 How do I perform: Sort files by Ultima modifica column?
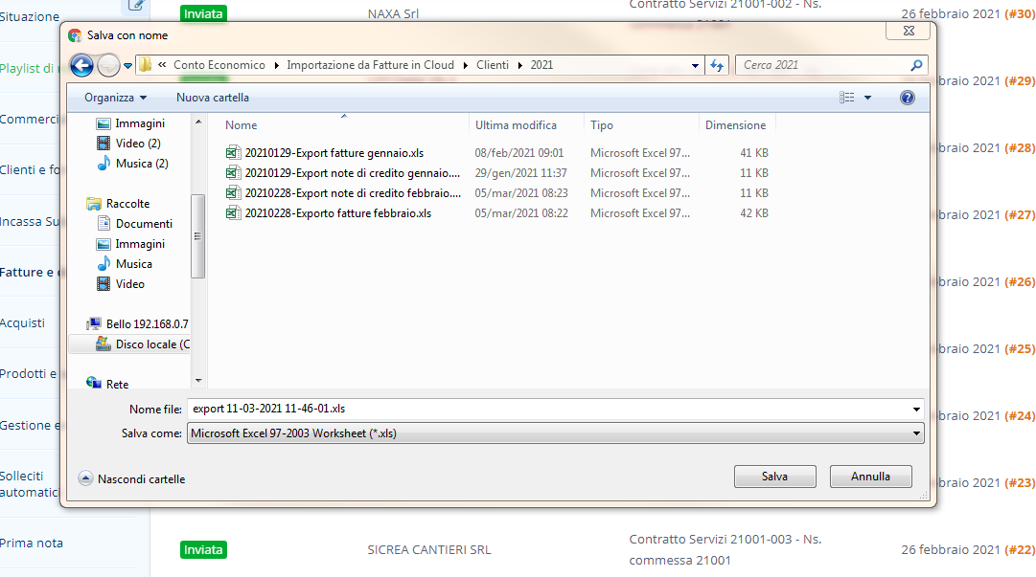pos(516,125)
